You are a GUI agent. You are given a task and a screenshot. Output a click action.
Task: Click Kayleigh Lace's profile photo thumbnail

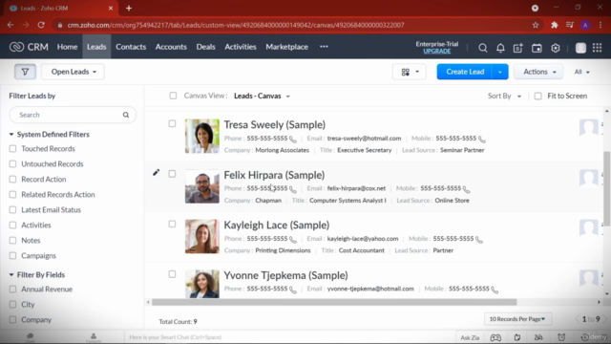click(x=201, y=236)
